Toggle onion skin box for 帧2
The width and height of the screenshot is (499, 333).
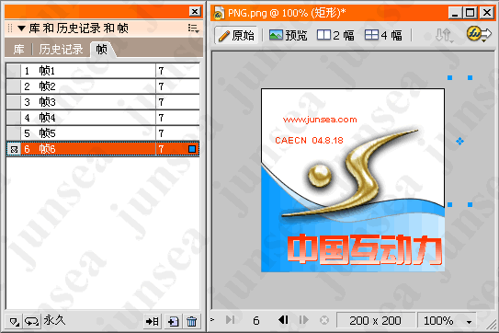14,86
